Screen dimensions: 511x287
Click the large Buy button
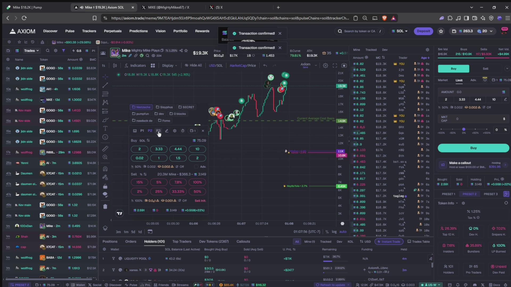pos(473,148)
